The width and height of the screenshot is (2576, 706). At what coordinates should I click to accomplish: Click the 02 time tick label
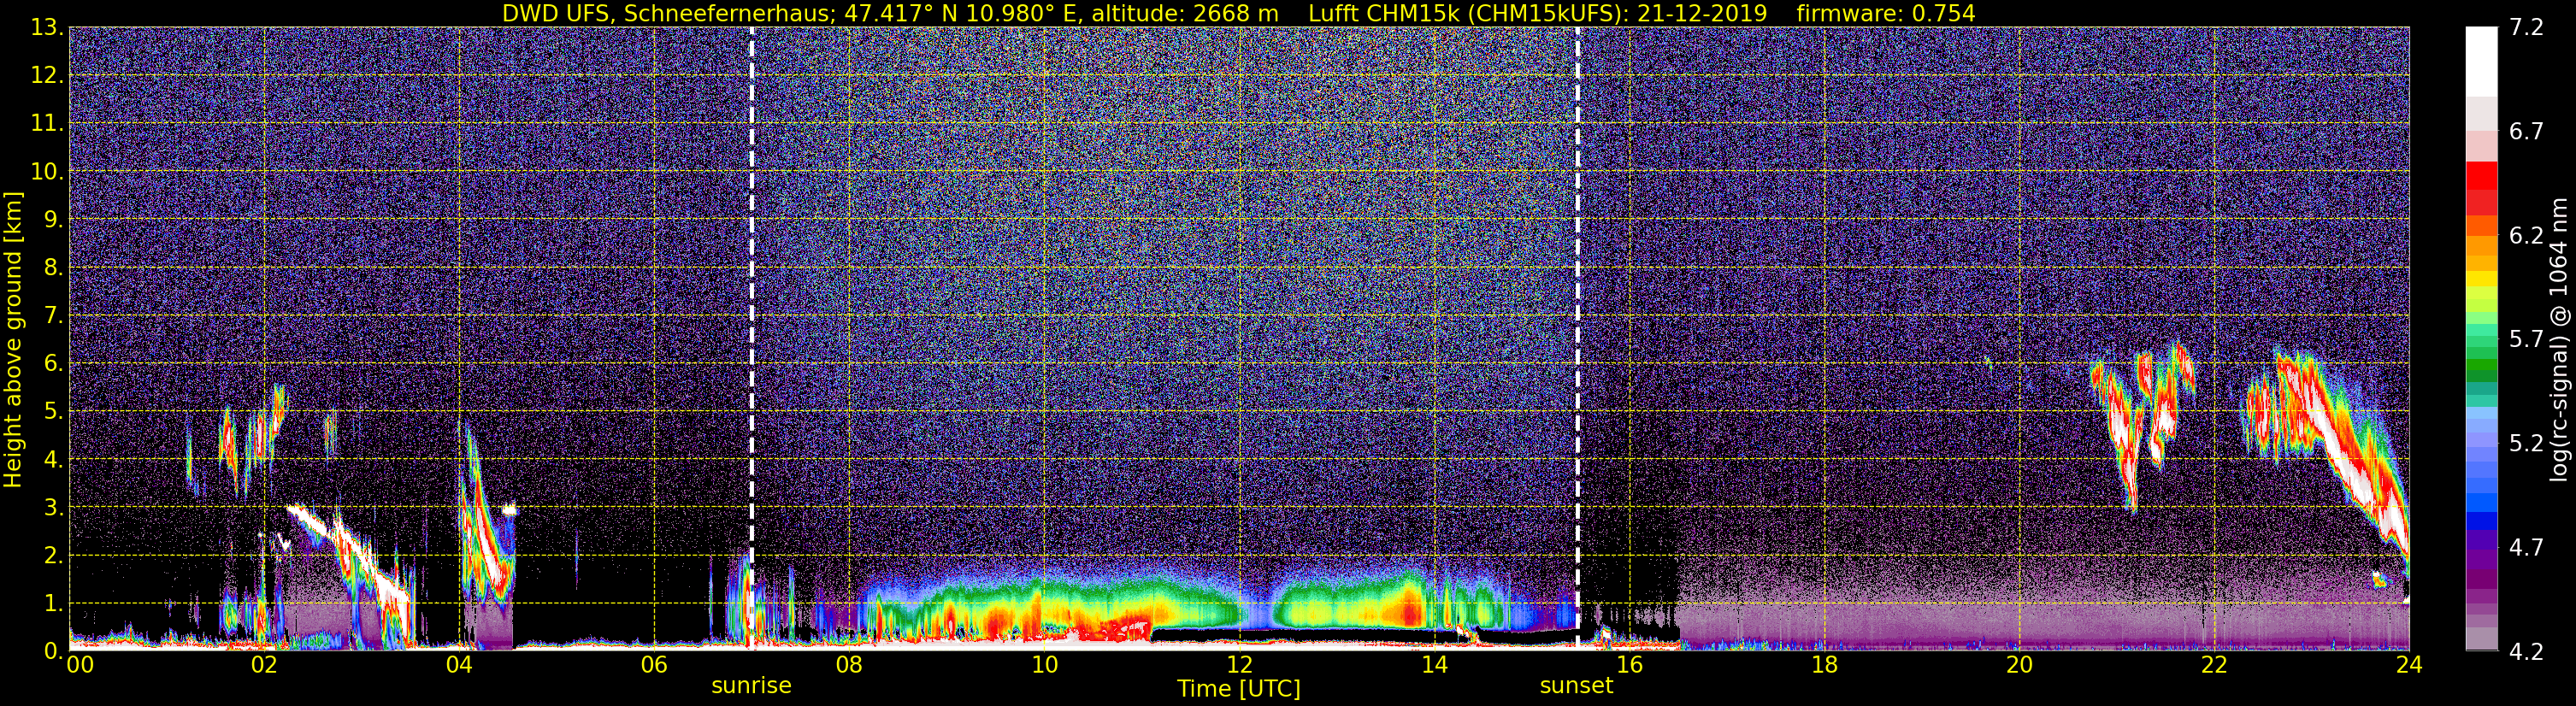(264, 665)
